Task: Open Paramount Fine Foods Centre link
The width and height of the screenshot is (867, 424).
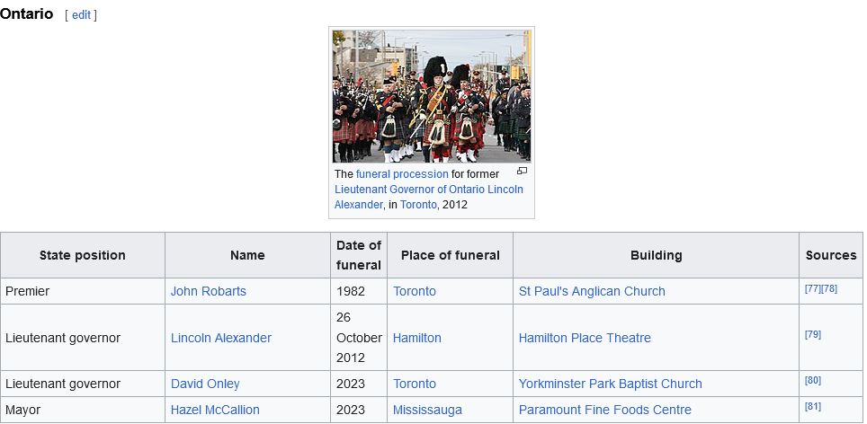Action: 604,410
